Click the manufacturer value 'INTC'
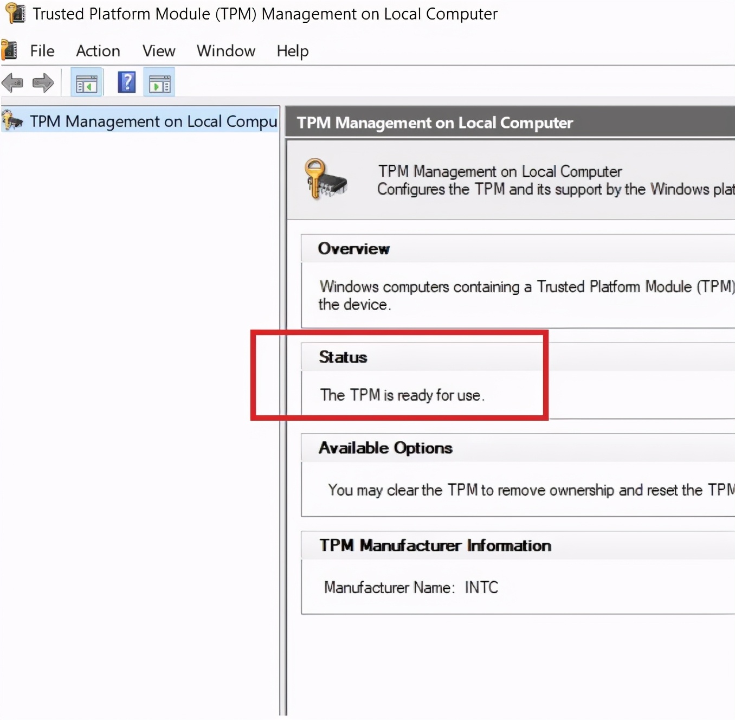735x720 pixels. 481,587
